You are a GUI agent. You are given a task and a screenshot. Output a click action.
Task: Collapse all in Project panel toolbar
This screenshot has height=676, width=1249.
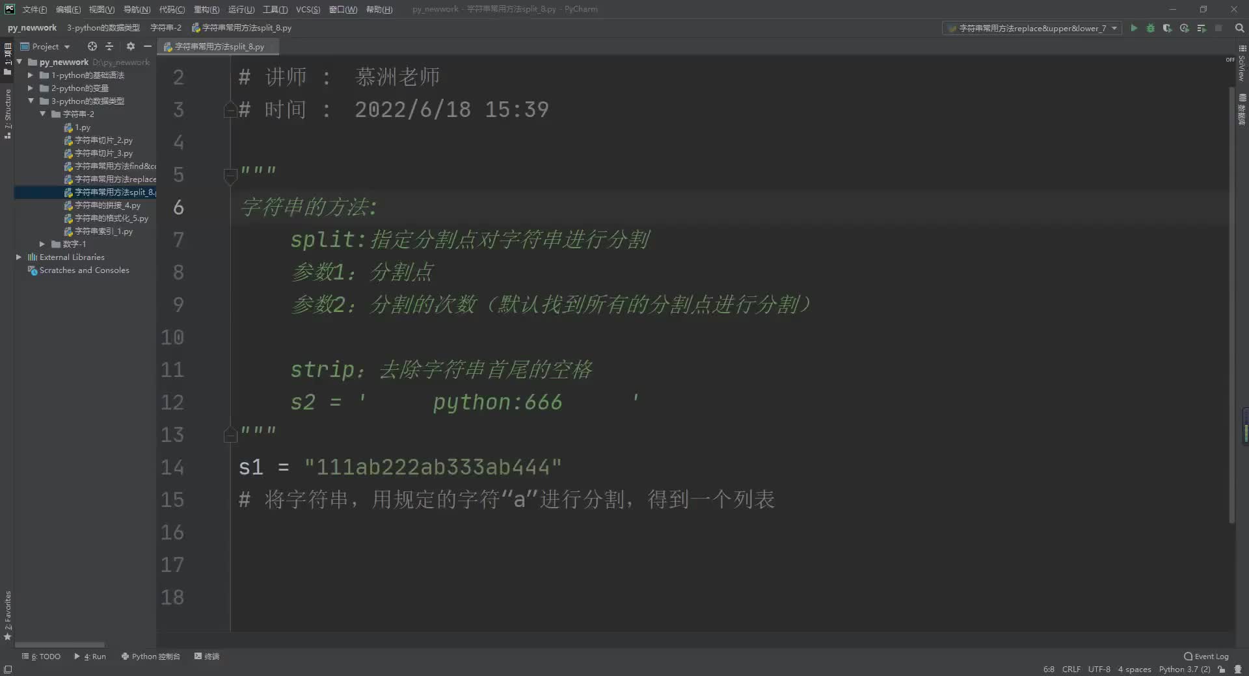(109, 46)
